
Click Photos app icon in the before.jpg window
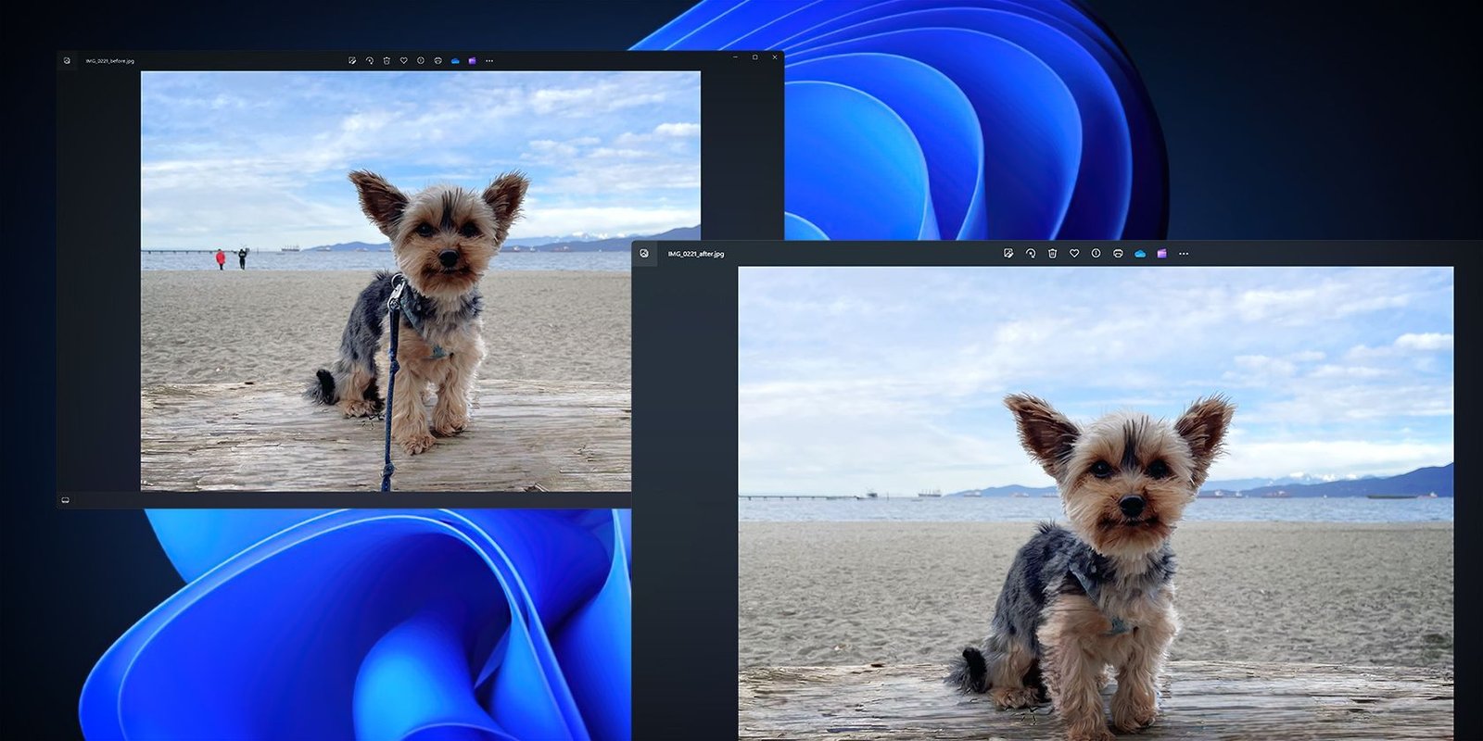[x=67, y=61]
